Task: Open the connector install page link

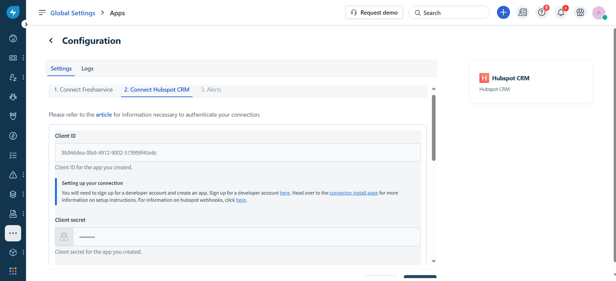Action: tap(354, 193)
